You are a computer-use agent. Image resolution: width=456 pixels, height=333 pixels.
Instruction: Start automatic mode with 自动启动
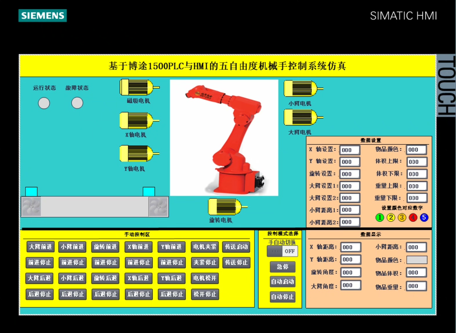pyautogui.click(x=283, y=281)
